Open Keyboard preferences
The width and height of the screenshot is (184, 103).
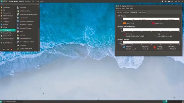click(x=27, y=45)
